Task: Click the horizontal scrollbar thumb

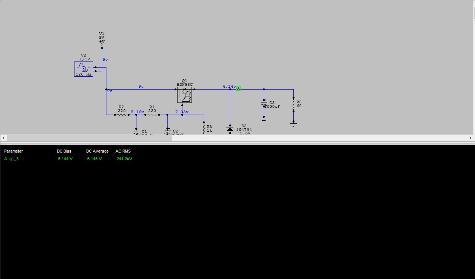Action: (89, 138)
